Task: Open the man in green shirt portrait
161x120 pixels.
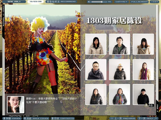Action: (120, 44)
